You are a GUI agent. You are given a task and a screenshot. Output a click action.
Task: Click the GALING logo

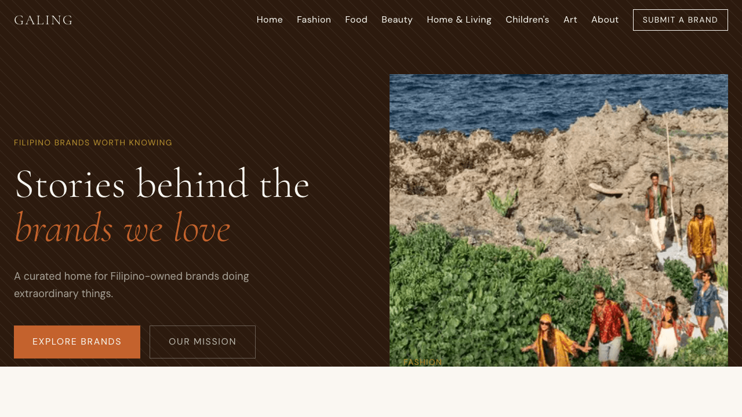43,20
